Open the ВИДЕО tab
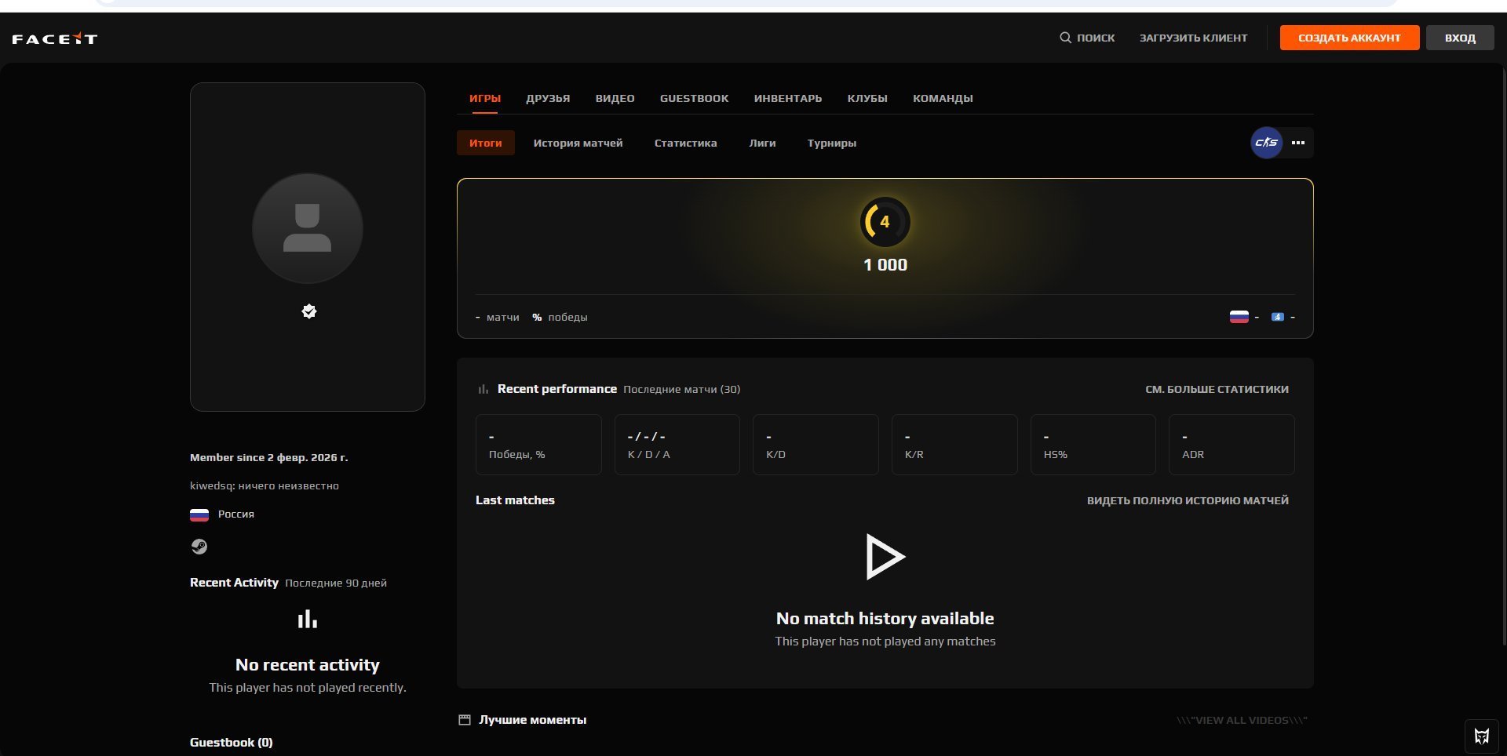Screen dimensions: 1507x756 pyautogui.click(x=615, y=98)
